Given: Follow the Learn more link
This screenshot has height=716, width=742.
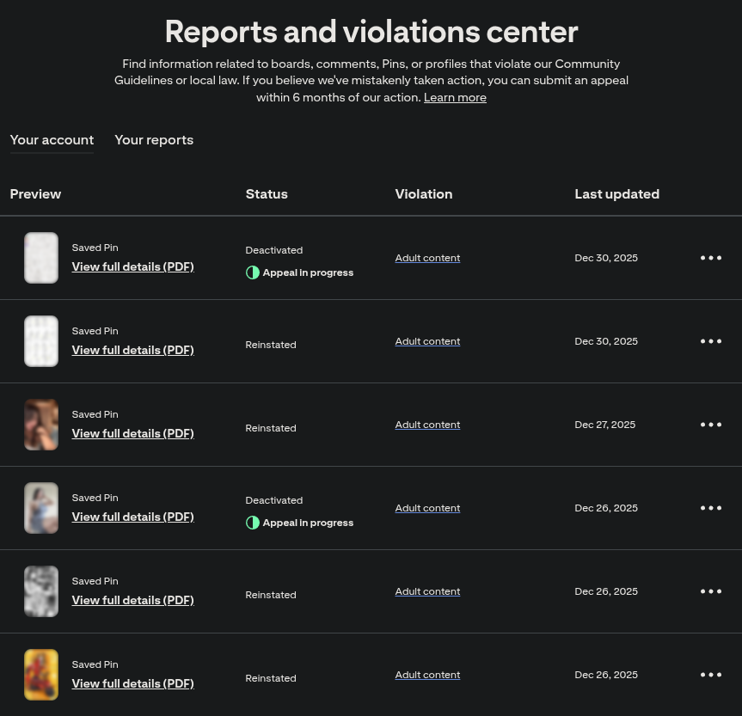Looking at the screenshot, I should coord(455,97).
